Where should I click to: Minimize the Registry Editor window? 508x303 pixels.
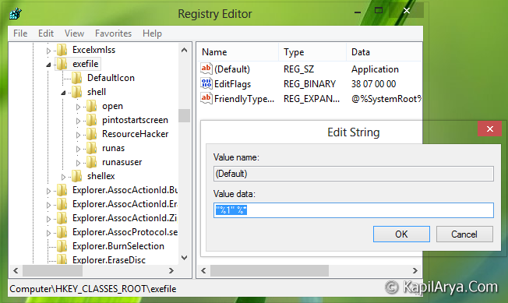click(x=358, y=12)
